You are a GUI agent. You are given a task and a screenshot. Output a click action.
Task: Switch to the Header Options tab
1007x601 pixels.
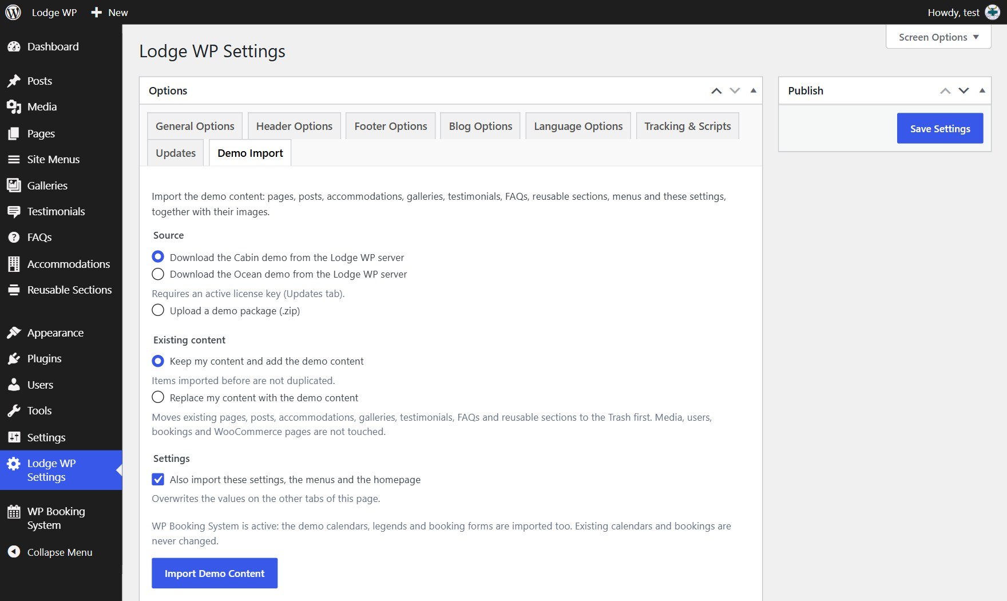[294, 126]
